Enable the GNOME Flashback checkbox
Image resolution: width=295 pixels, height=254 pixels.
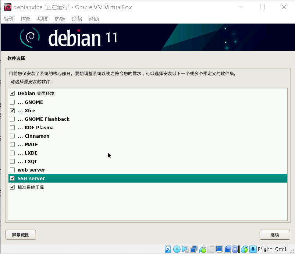point(13,119)
